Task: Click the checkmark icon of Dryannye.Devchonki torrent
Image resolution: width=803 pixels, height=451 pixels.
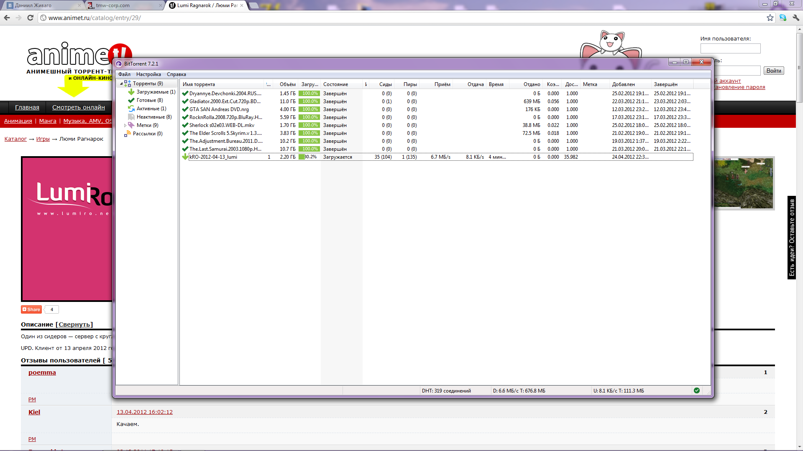Action: point(185,94)
